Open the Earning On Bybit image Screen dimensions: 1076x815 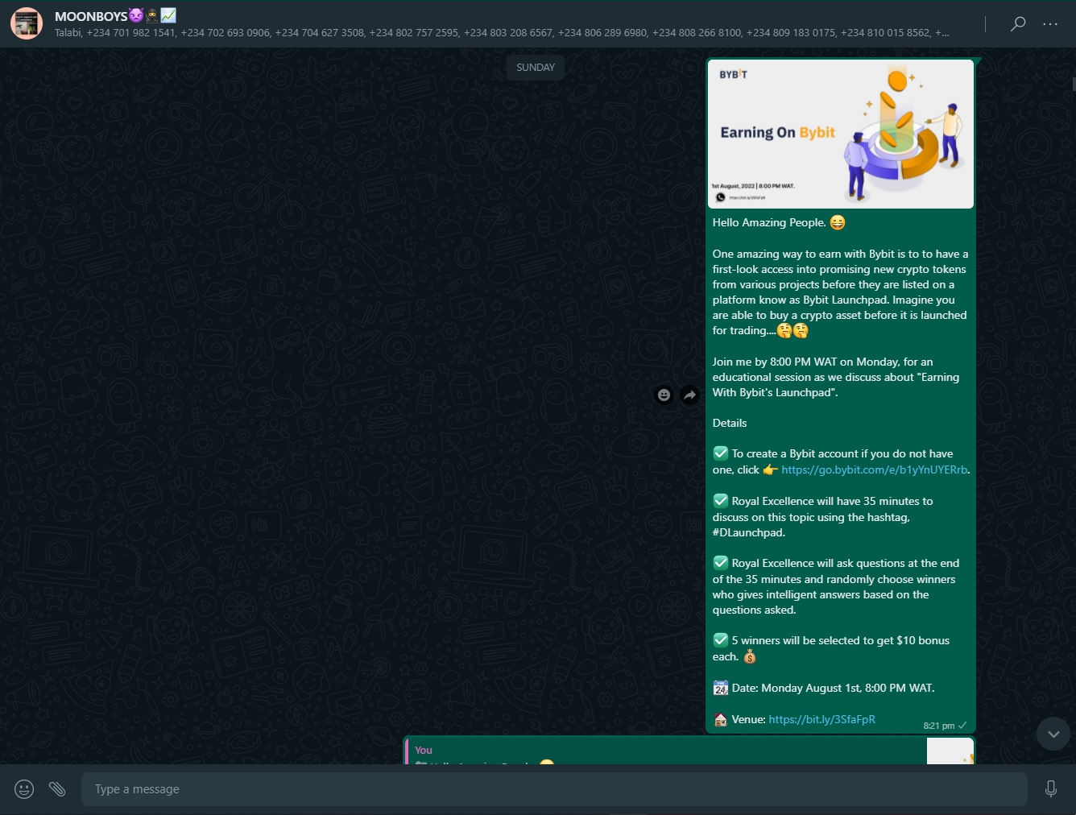841,134
